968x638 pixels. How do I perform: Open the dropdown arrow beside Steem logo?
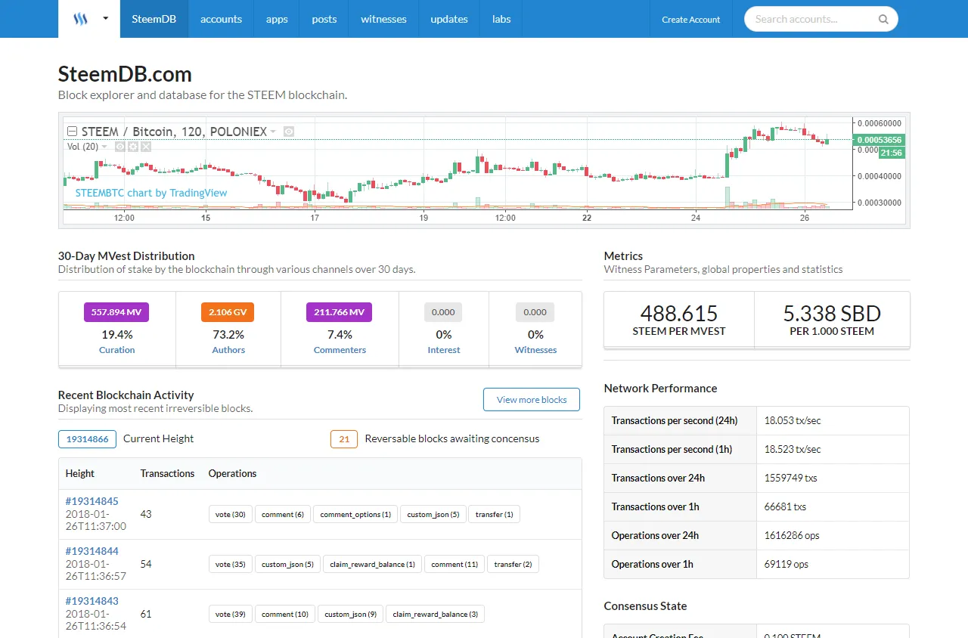tap(106, 19)
